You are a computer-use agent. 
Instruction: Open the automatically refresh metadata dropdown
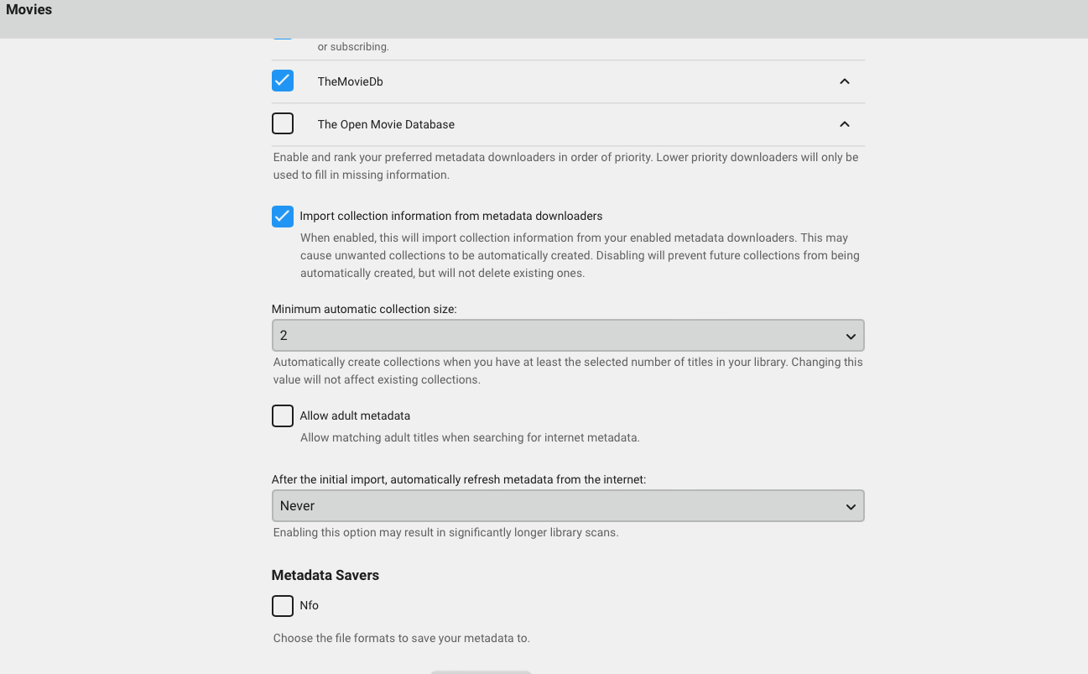[x=567, y=507]
